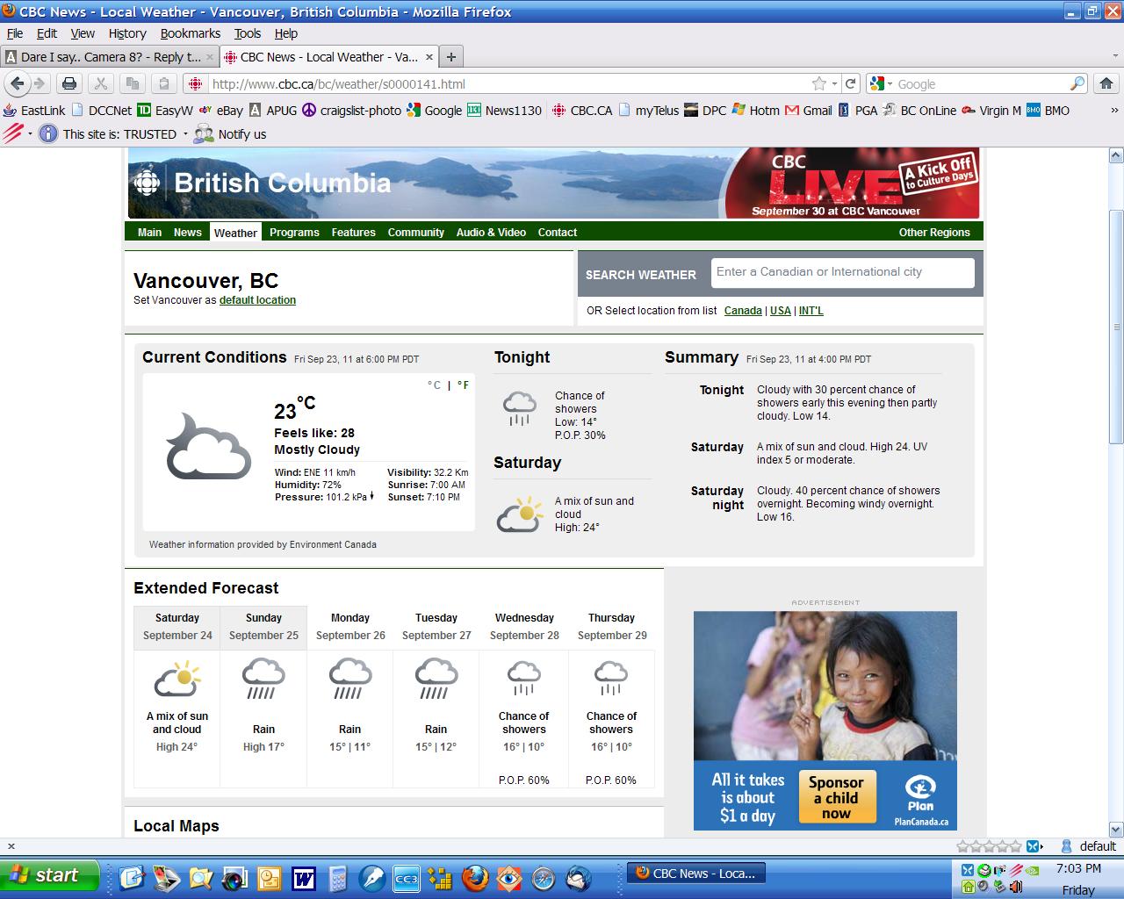Click the Saturday September 24 forecast column

177,697
